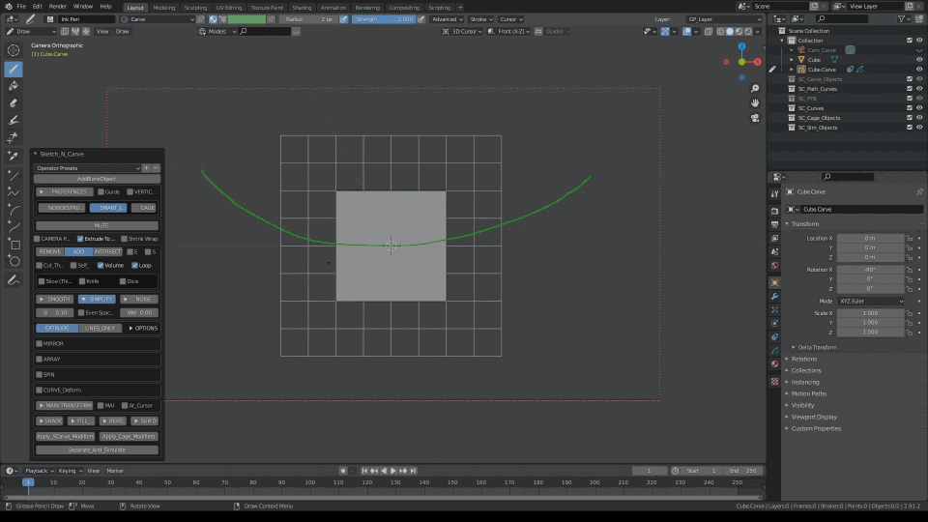Select the Erase tool
Image resolution: width=928 pixels, height=522 pixels.
(x=14, y=102)
